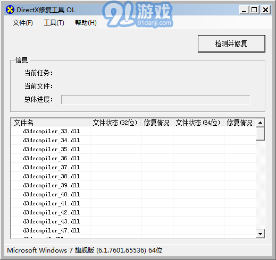Select the d3dcompiler_34.dll row
The width and height of the screenshot is (276, 260).
[x=133, y=140]
